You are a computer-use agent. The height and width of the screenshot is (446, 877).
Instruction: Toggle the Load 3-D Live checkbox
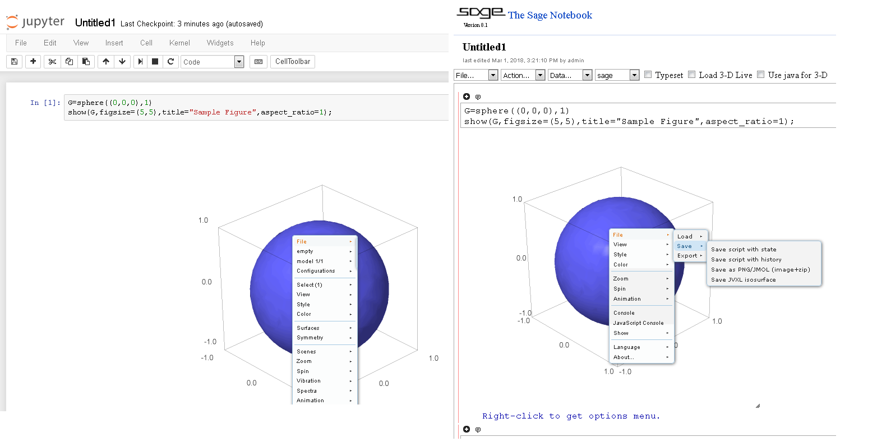pyautogui.click(x=692, y=75)
